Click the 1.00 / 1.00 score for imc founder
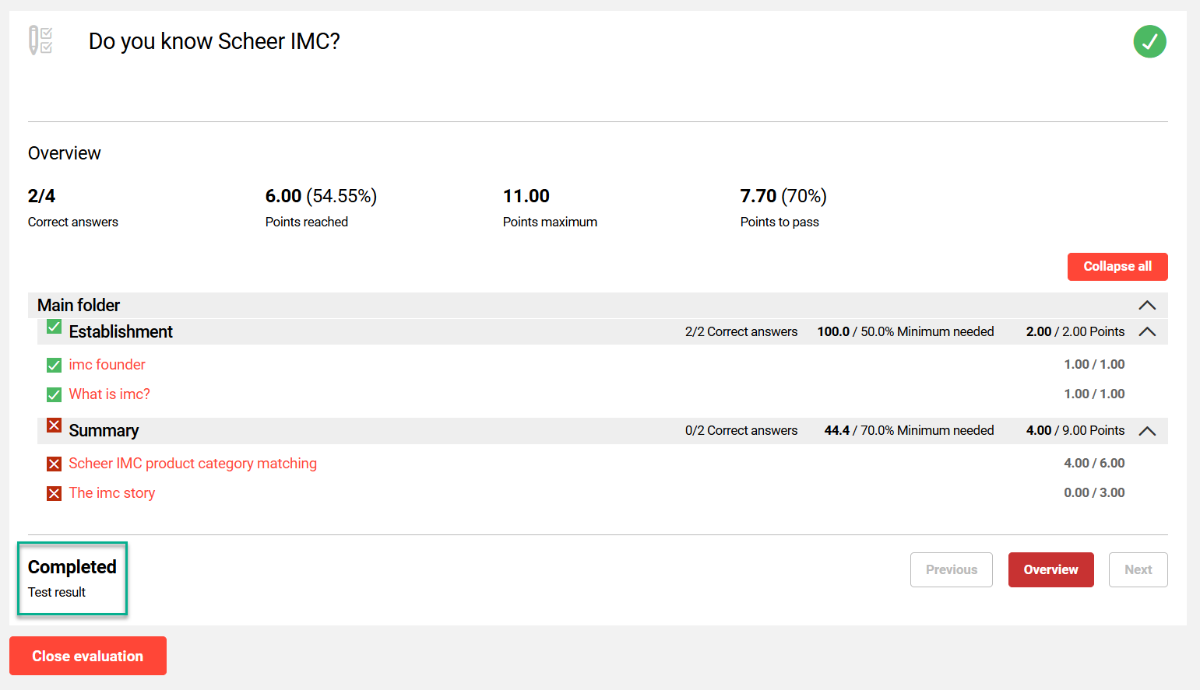 click(1094, 365)
